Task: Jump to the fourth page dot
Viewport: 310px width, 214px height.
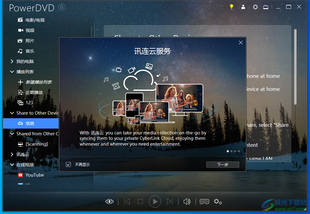Action: [239, 151]
